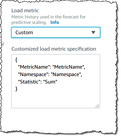Place cursor on the "MetricName" value string
The width and height of the screenshot is (121, 137).
(69, 67)
